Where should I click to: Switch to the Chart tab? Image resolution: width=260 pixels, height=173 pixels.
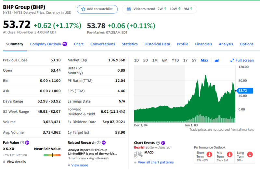(x=79, y=44)
